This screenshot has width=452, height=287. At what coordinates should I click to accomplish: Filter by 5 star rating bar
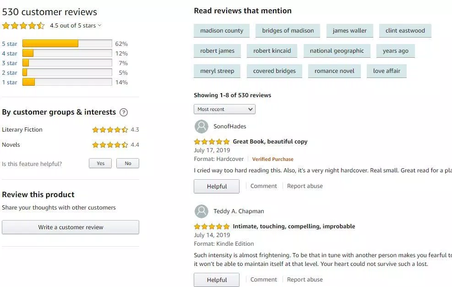click(x=67, y=44)
